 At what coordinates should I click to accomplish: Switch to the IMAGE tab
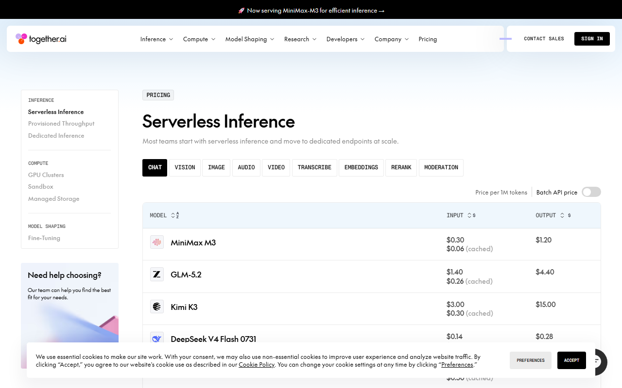tap(216, 168)
